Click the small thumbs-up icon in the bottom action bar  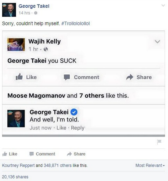[5, 154]
